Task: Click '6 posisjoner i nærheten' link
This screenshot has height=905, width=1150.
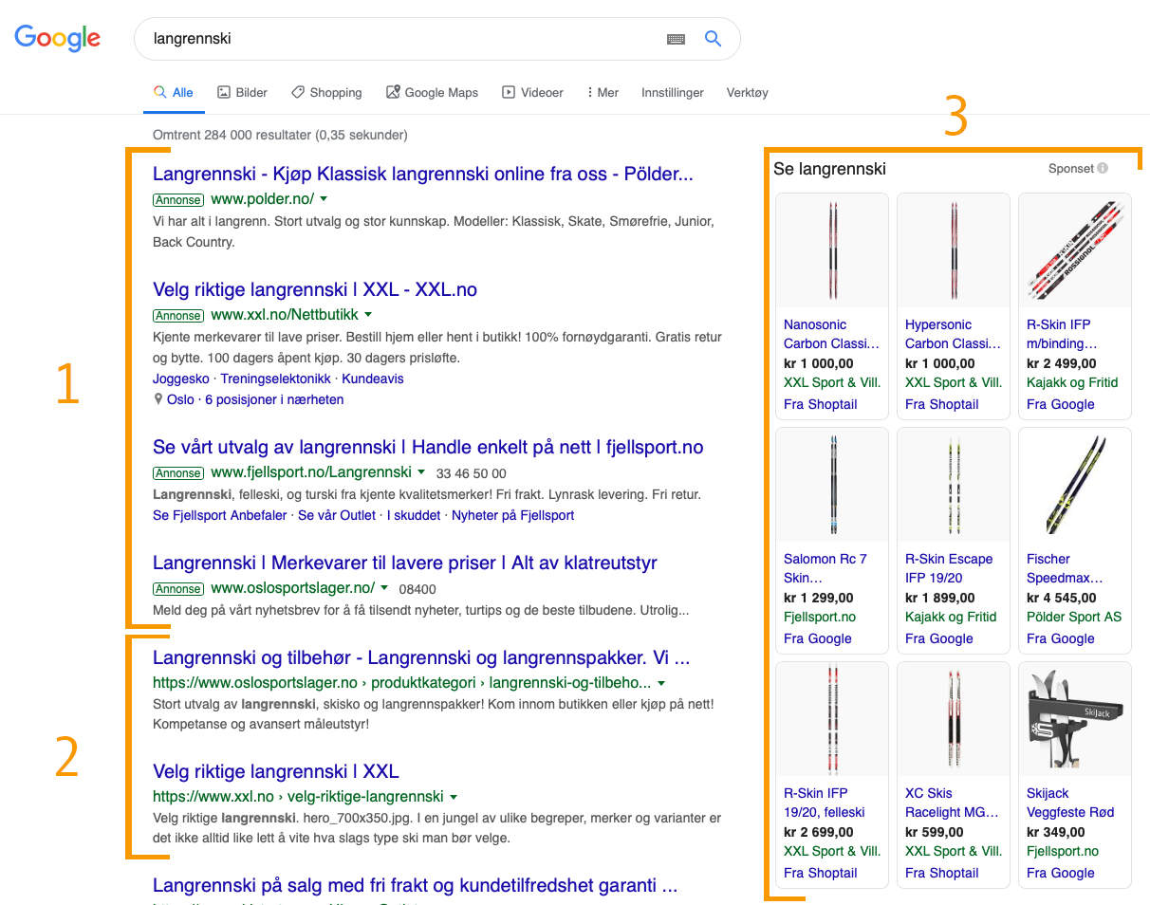Action: tap(274, 399)
